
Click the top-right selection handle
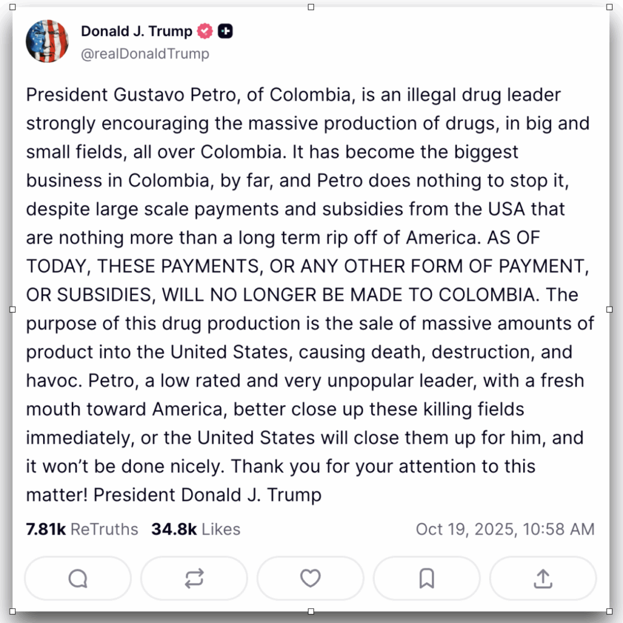click(610, 7)
